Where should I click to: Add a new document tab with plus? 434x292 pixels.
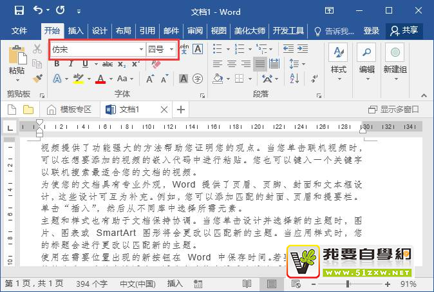click(x=181, y=110)
